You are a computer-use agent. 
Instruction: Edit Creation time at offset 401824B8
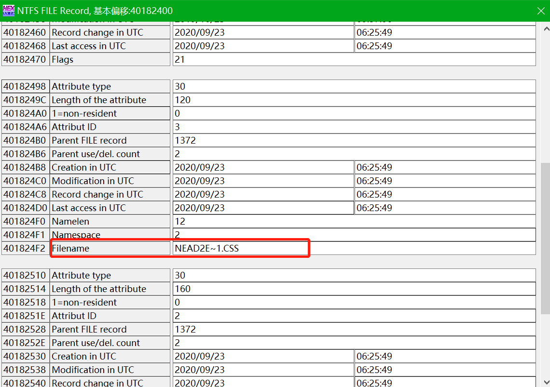[445, 168]
